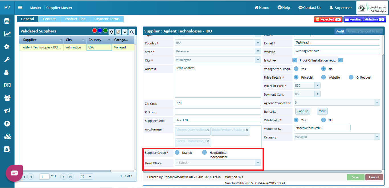Screen dimensions: 389x188
Task: Click the edit supplier pencil icon
Action: [x=118, y=32]
